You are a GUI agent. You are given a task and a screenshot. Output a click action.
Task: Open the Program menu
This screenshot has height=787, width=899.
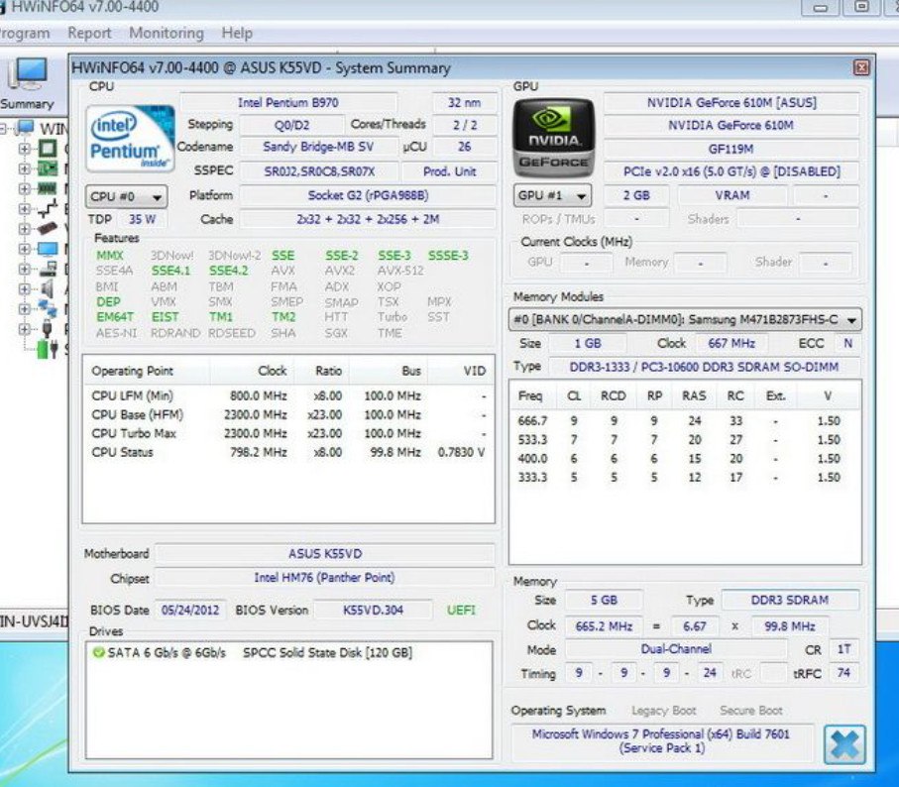[x=24, y=34]
